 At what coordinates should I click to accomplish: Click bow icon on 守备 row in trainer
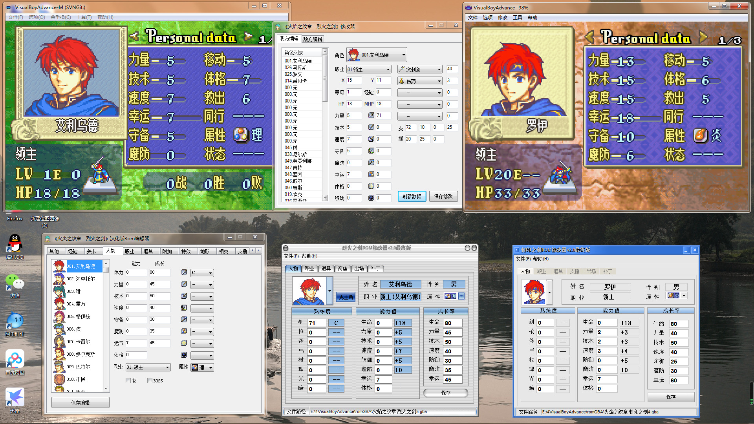tap(371, 151)
